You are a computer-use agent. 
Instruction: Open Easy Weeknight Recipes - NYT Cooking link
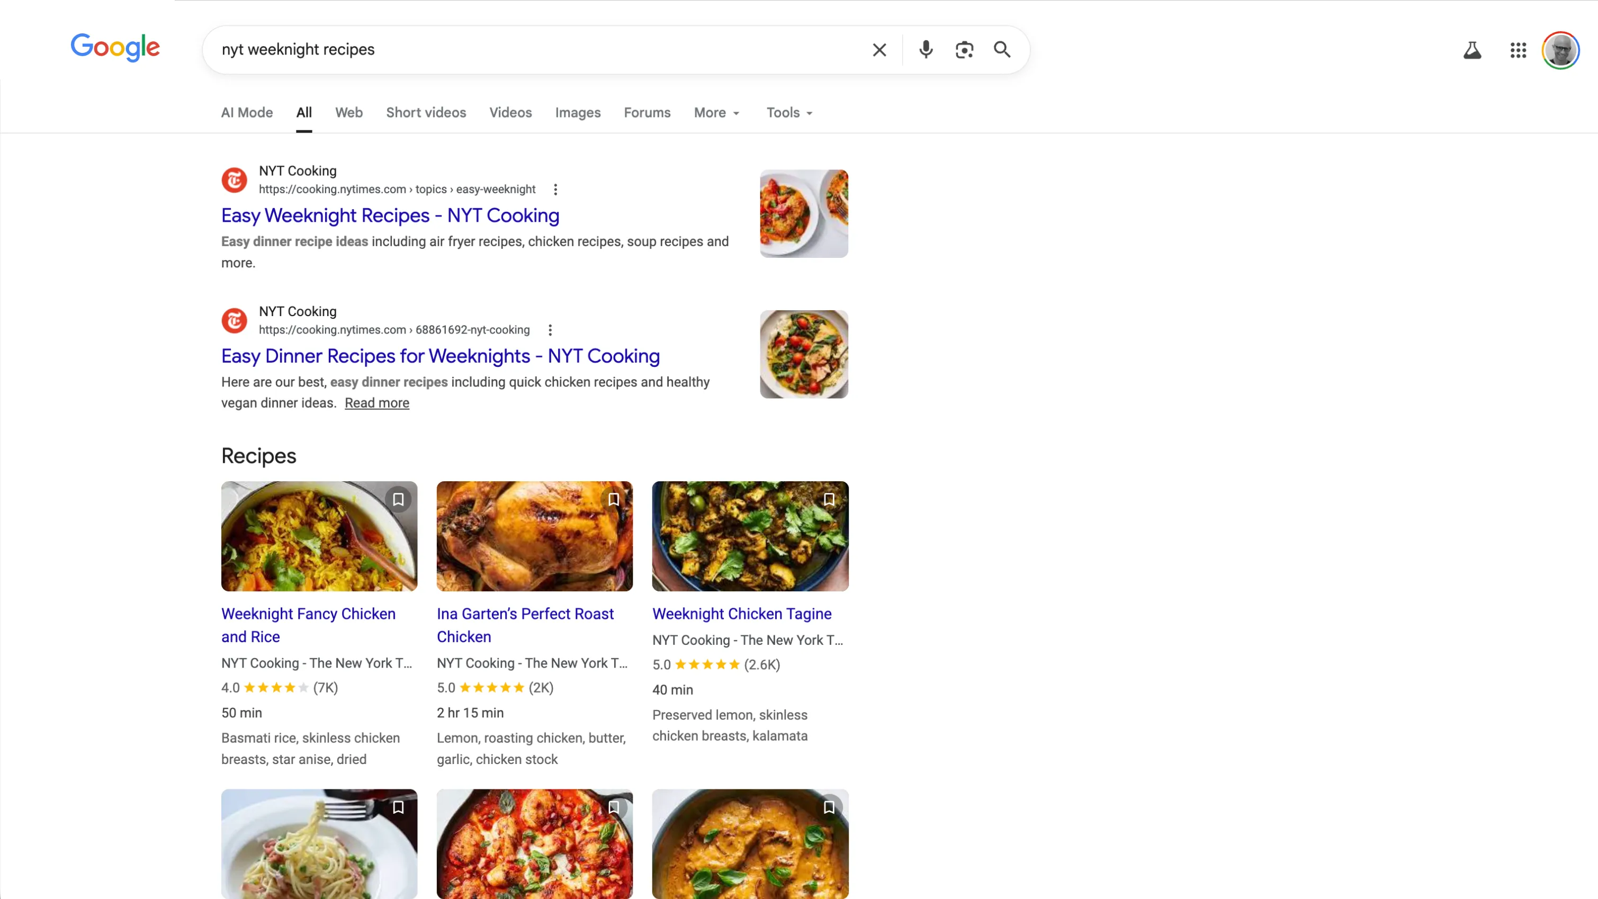[390, 215]
